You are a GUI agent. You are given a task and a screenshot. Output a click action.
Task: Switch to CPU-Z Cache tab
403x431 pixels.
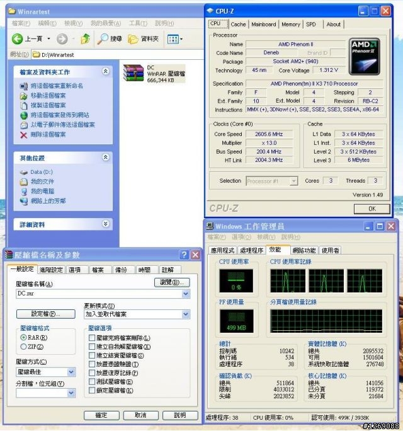238,25
